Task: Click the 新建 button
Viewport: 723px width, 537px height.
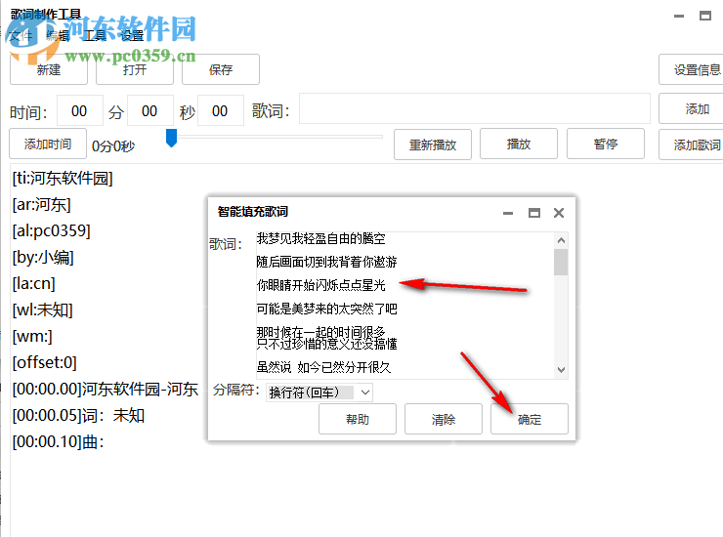Action: point(49,69)
